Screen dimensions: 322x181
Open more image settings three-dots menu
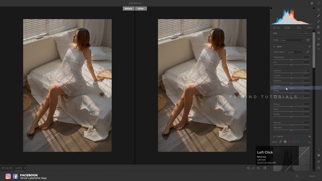318,49
